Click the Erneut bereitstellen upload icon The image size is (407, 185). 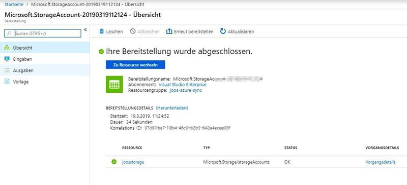pos(169,31)
